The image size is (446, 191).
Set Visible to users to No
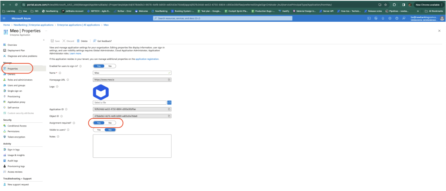(110, 130)
